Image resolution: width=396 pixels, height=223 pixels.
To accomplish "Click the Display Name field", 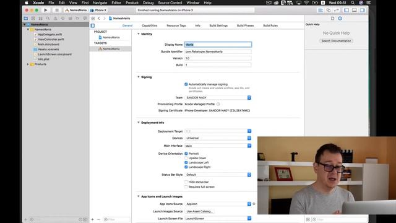I will [218, 45].
